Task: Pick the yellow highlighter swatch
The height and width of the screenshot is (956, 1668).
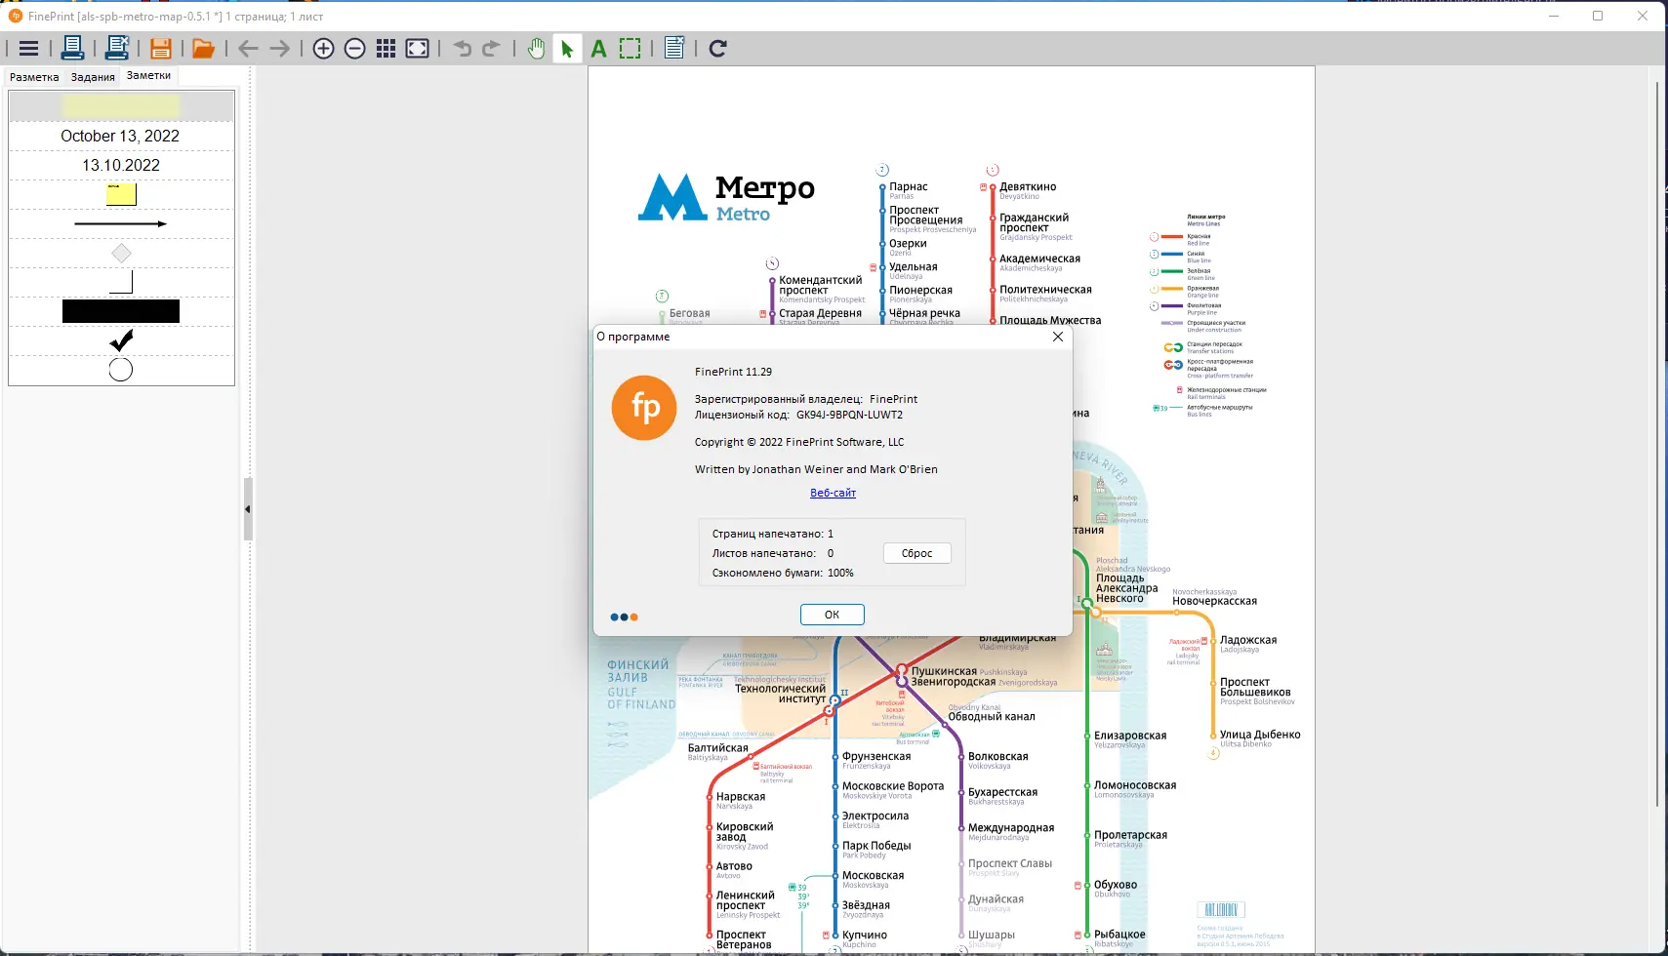Action: coord(121,105)
